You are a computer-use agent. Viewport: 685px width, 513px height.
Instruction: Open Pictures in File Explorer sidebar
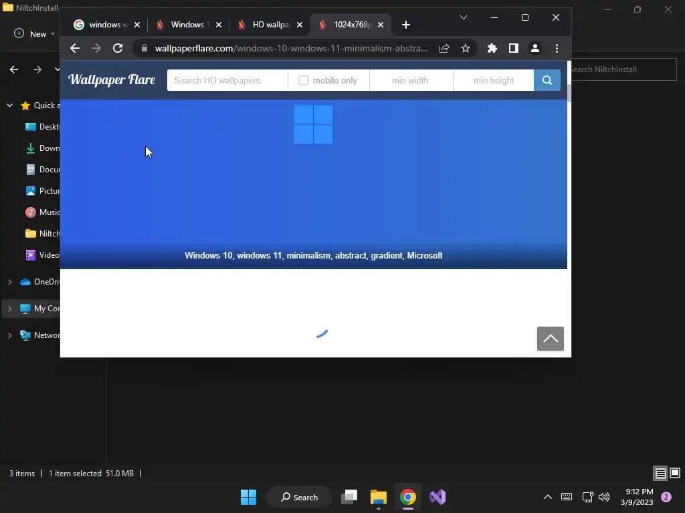click(42, 191)
